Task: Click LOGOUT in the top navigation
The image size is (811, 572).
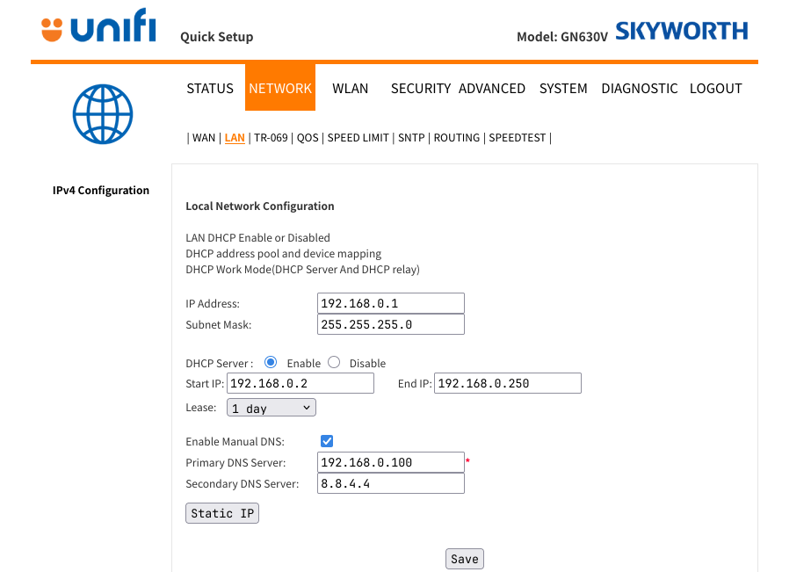Action: click(715, 88)
